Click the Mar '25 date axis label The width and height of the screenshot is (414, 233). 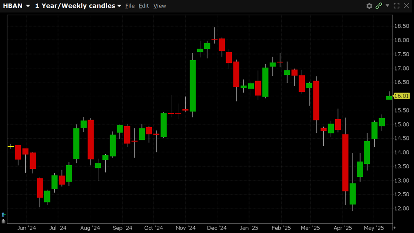pos(310,228)
